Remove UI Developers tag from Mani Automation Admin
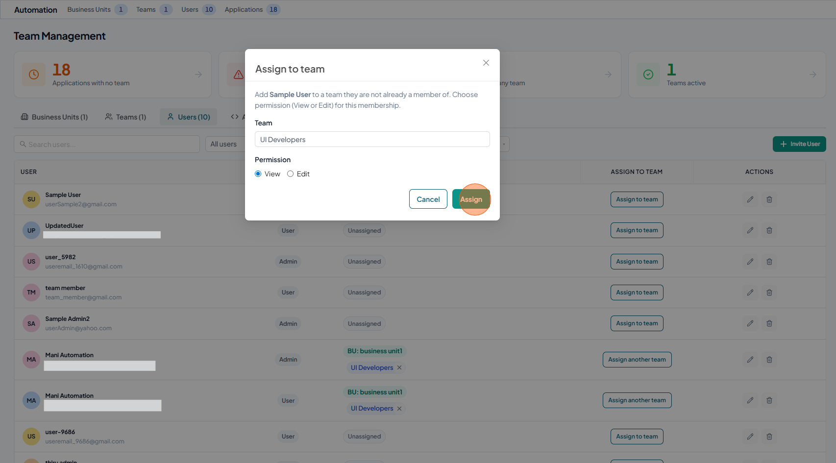 click(x=399, y=367)
